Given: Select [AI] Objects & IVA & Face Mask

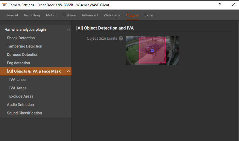Looking at the screenshot, I should point(36,71).
